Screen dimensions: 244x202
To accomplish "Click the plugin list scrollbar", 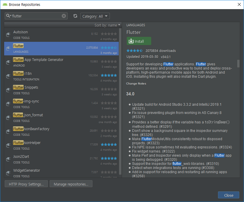I will pos(120,101).
